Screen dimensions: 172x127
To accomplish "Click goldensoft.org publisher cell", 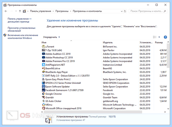I will tap(110, 101).
